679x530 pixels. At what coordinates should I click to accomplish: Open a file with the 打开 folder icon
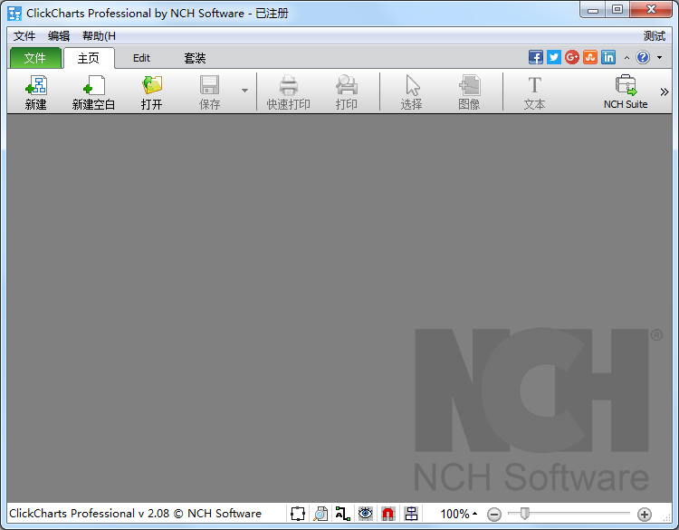pos(151,92)
